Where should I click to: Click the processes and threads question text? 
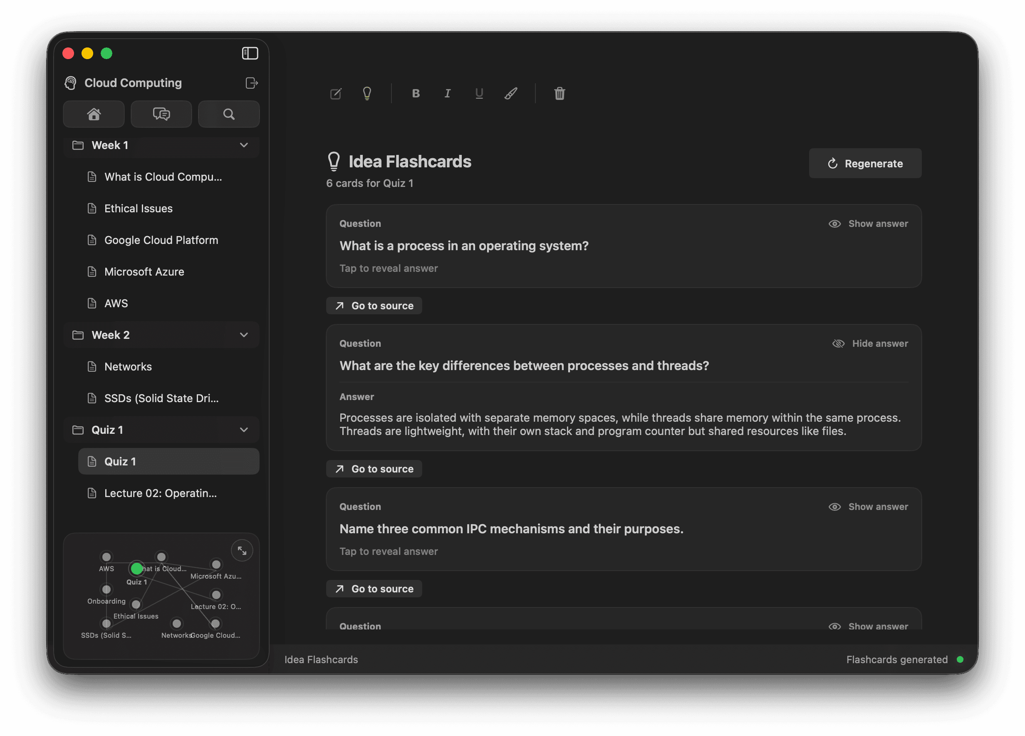point(524,366)
